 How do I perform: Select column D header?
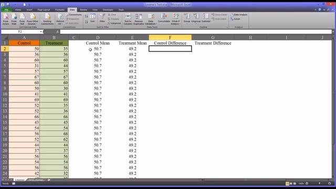coord(98,37)
